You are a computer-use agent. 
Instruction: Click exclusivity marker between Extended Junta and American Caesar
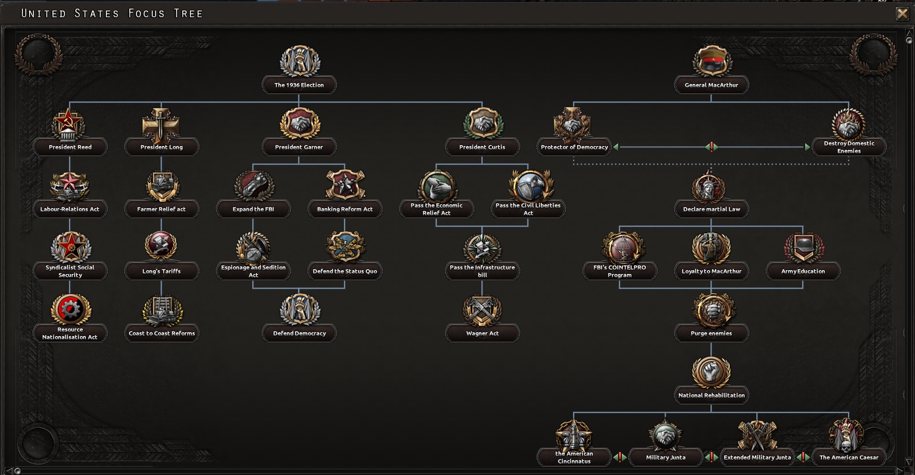tap(803, 457)
